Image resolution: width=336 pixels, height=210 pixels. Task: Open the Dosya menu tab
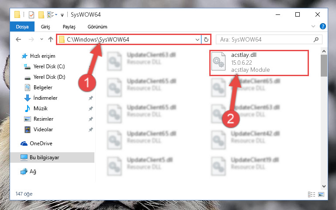point(22,27)
